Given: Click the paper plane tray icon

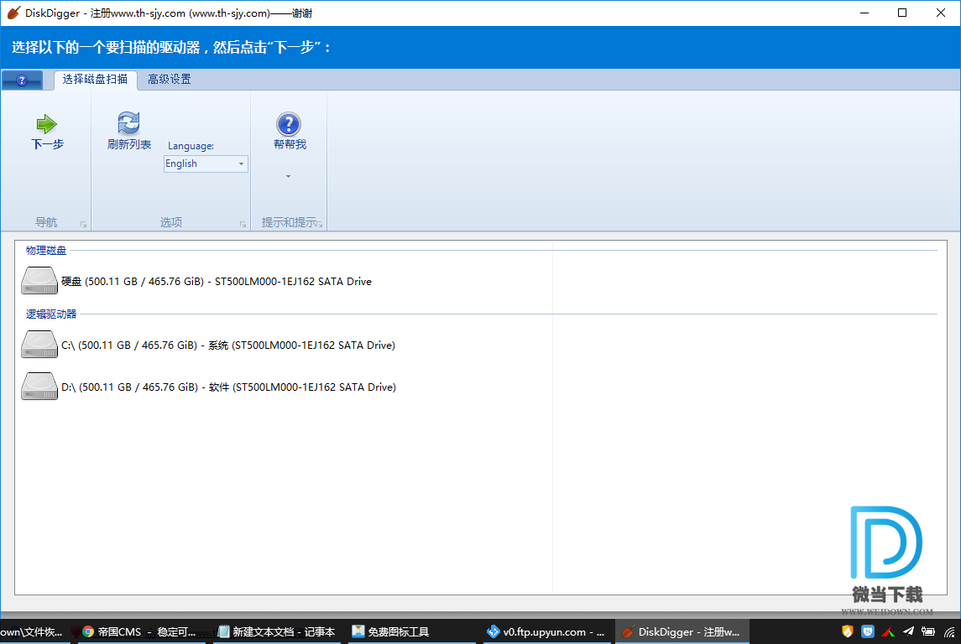Looking at the screenshot, I should point(908,631).
